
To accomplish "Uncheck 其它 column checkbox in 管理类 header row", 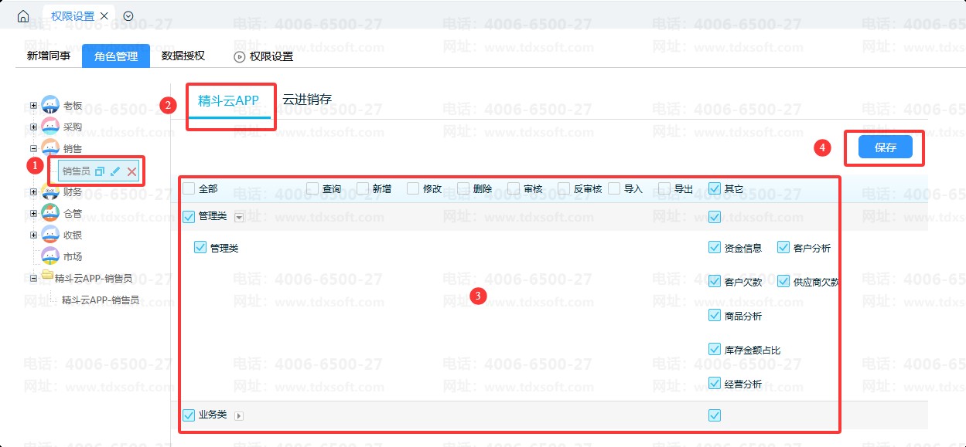I will tap(715, 217).
